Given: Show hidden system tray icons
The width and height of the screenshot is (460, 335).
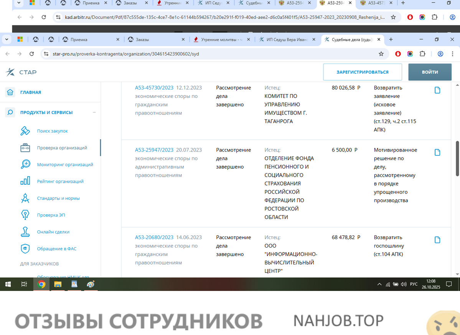Looking at the screenshot, I should pos(379,284).
